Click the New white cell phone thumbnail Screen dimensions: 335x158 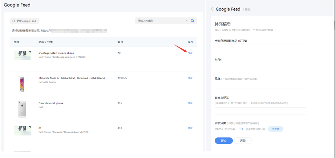(22, 109)
